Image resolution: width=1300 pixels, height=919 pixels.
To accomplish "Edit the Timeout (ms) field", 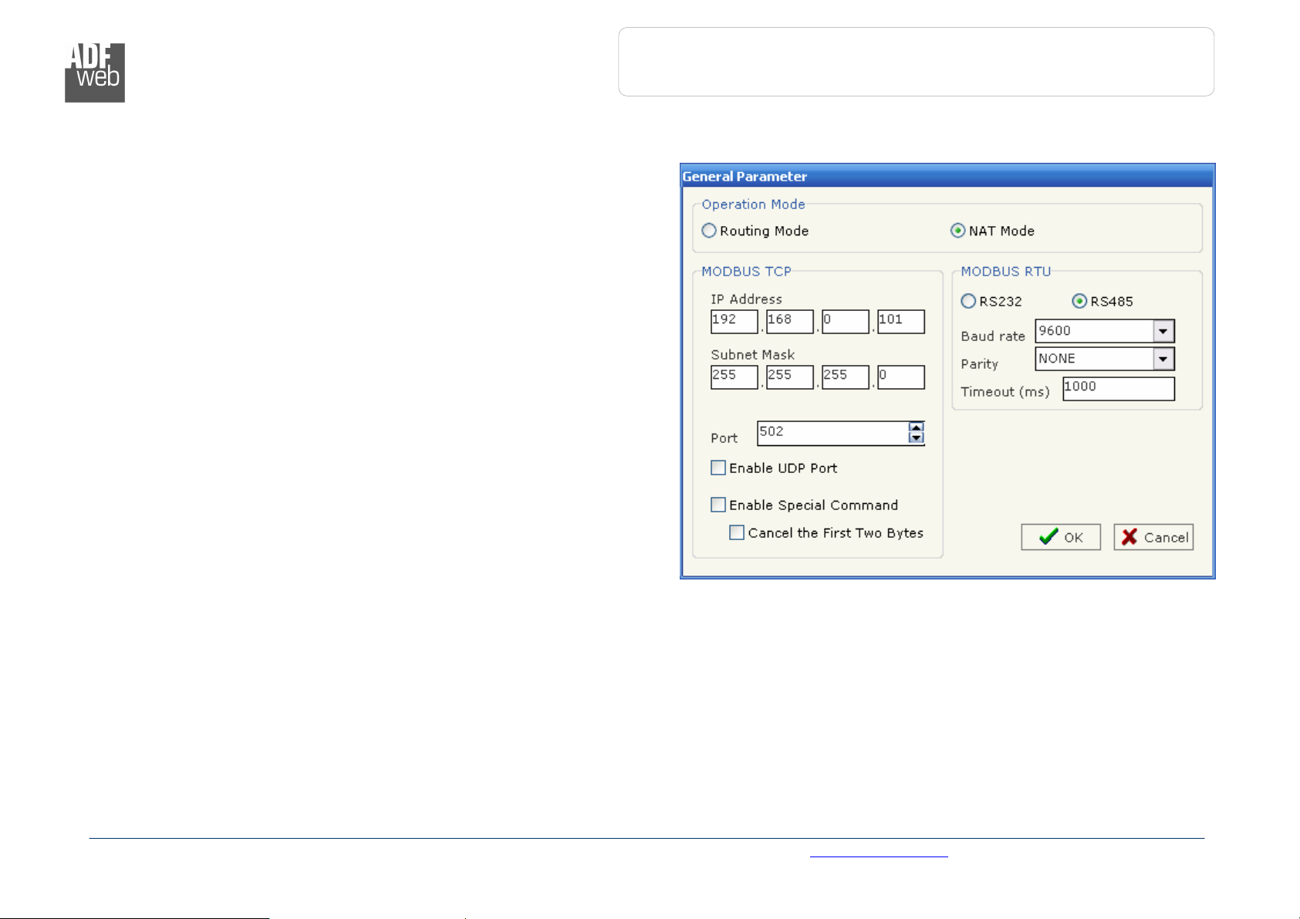I will click(x=1119, y=388).
